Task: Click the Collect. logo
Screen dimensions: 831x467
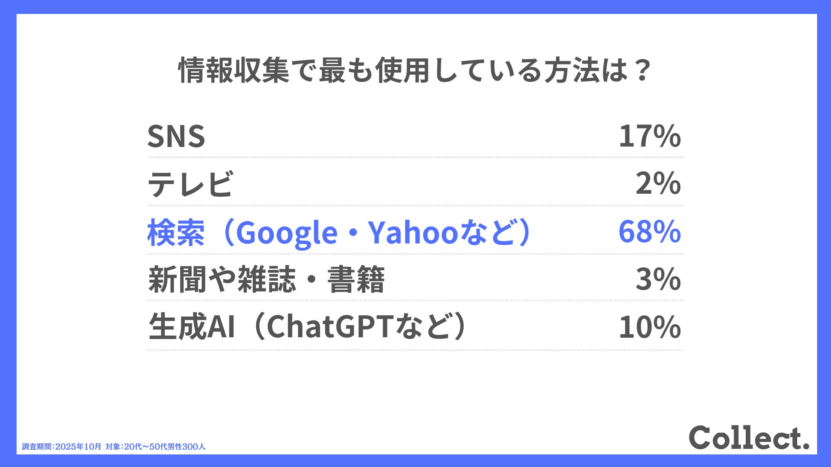Action: click(748, 438)
